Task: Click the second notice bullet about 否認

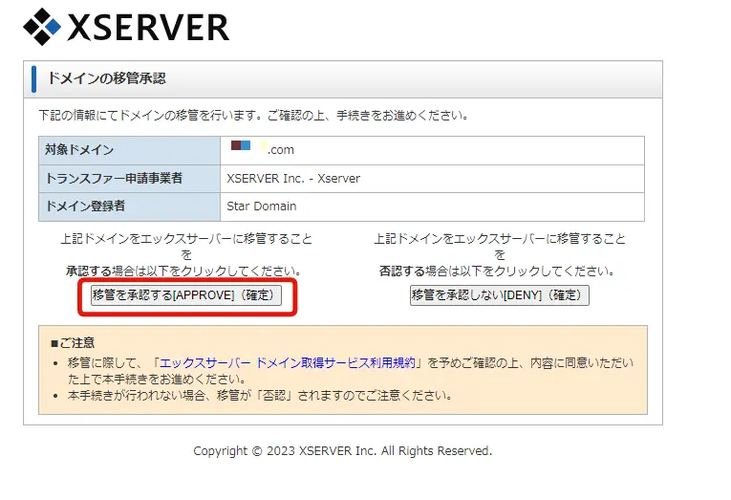Action: tap(260, 394)
